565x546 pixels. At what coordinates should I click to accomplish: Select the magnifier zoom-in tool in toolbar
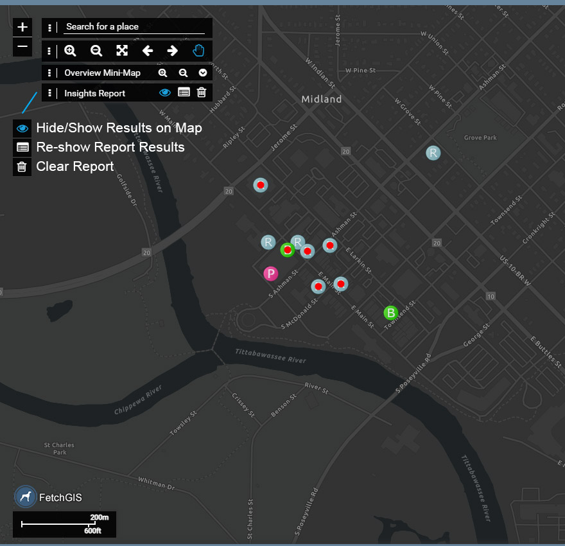click(71, 51)
